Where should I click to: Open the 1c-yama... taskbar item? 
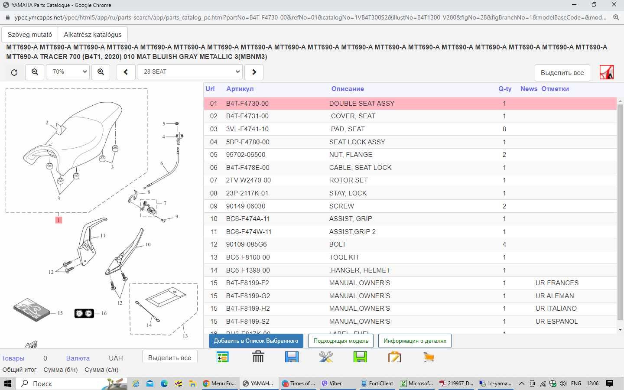(496, 383)
